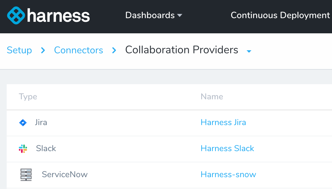Go to the Setup breadcrumb link
The height and width of the screenshot is (189, 332).
(19, 50)
